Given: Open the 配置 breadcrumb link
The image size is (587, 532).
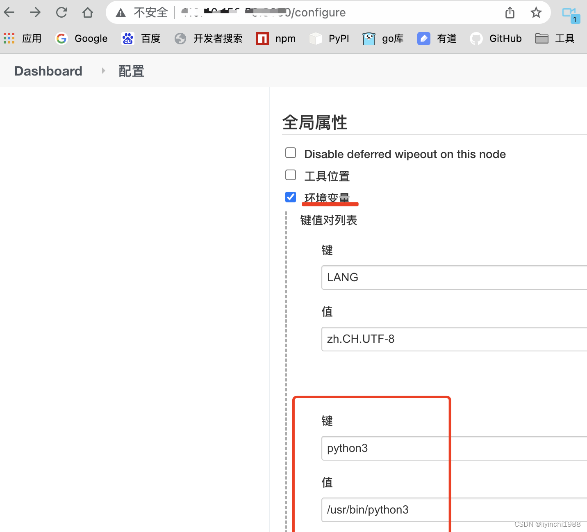Looking at the screenshot, I should pyautogui.click(x=132, y=71).
